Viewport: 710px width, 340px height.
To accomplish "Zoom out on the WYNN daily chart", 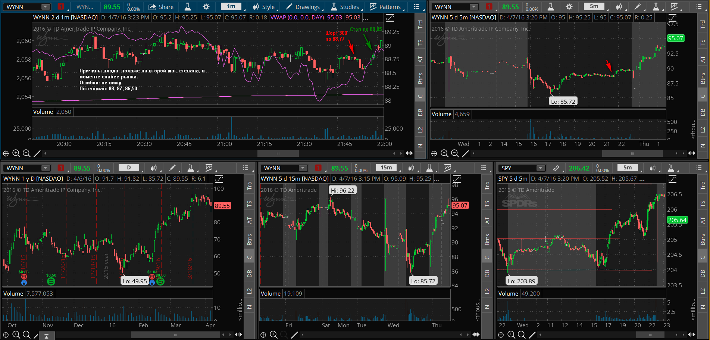I will (26, 334).
